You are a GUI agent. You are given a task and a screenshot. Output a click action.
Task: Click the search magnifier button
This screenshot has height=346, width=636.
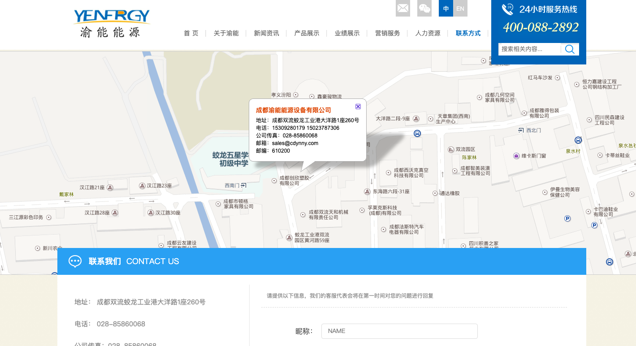pos(570,49)
